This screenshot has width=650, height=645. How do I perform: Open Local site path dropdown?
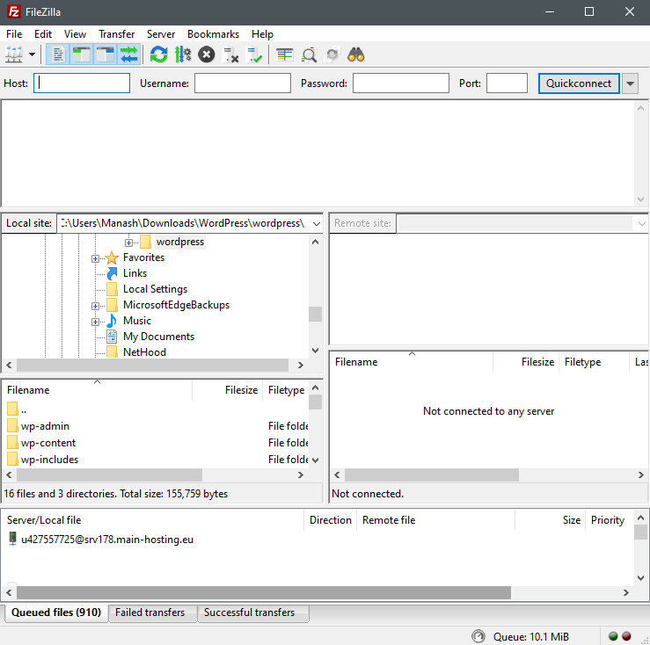(x=317, y=224)
